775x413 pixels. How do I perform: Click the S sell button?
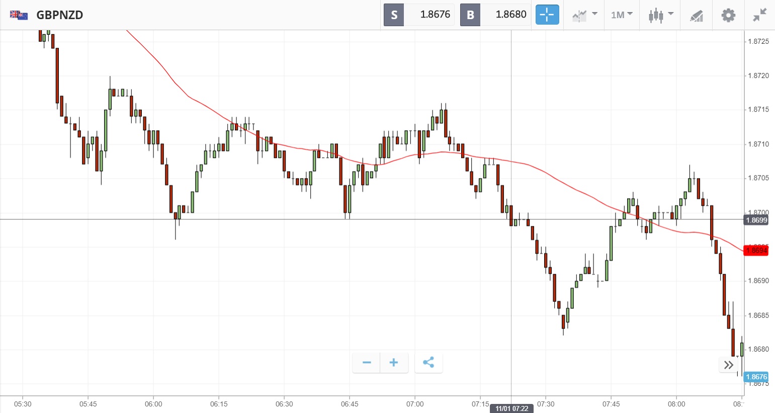point(394,15)
